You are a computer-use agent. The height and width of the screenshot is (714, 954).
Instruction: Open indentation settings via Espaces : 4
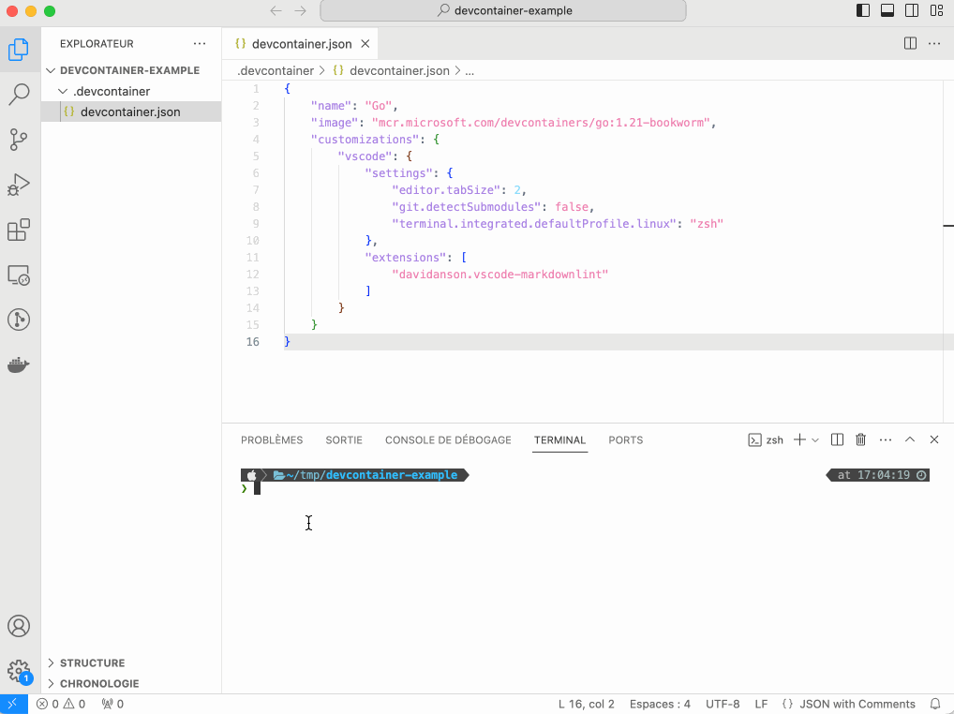pos(659,704)
